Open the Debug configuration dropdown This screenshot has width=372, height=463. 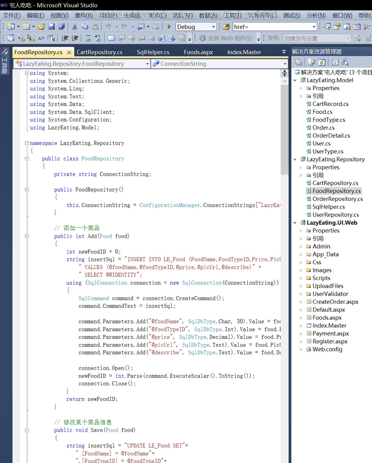tap(213, 27)
